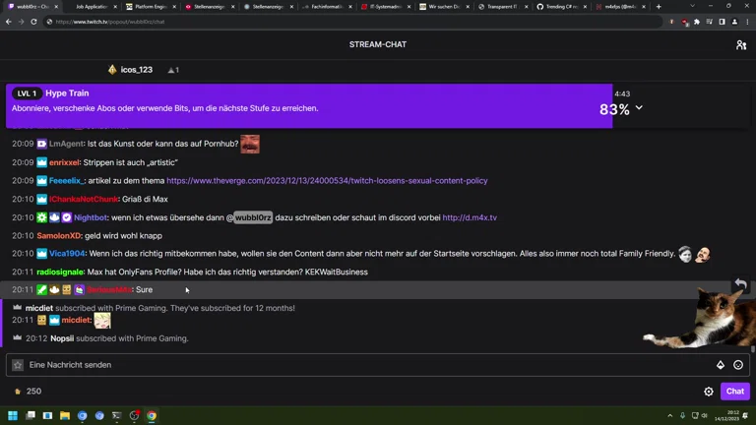756x425 pixels.
Task: Show hidden tray icons chevron
Action: (670, 415)
